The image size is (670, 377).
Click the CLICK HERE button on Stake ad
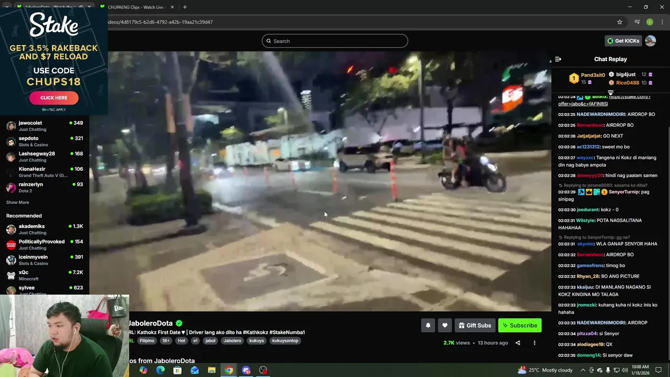click(54, 97)
